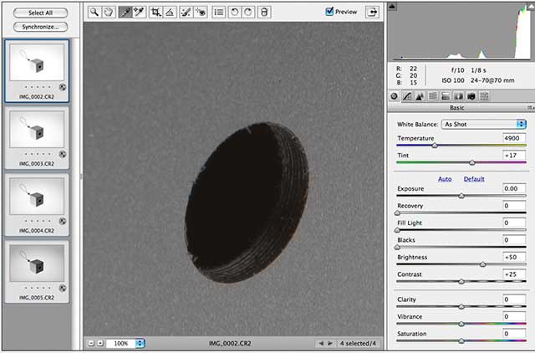The height and width of the screenshot is (353, 535).
Task: Open the Basic panel flyout menu
Action: click(x=531, y=108)
